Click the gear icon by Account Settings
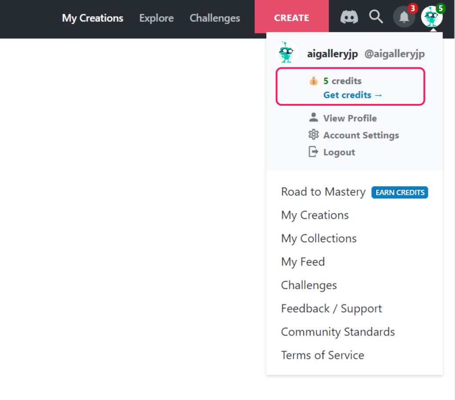455x400 pixels. pyautogui.click(x=313, y=135)
